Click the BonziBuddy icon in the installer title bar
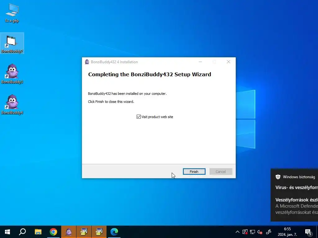The width and height of the screenshot is (318, 238). (x=87, y=62)
